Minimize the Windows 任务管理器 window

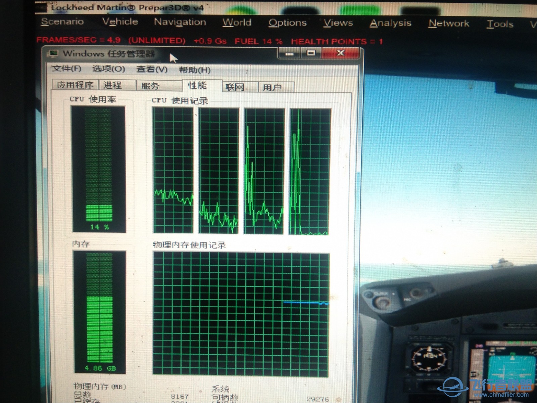point(289,53)
